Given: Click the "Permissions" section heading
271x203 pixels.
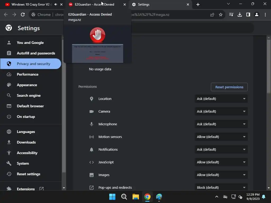Looking at the screenshot, I should coord(87,86).
